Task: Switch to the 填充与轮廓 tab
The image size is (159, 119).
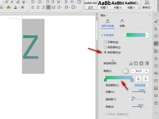Action: click(x=108, y=23)
